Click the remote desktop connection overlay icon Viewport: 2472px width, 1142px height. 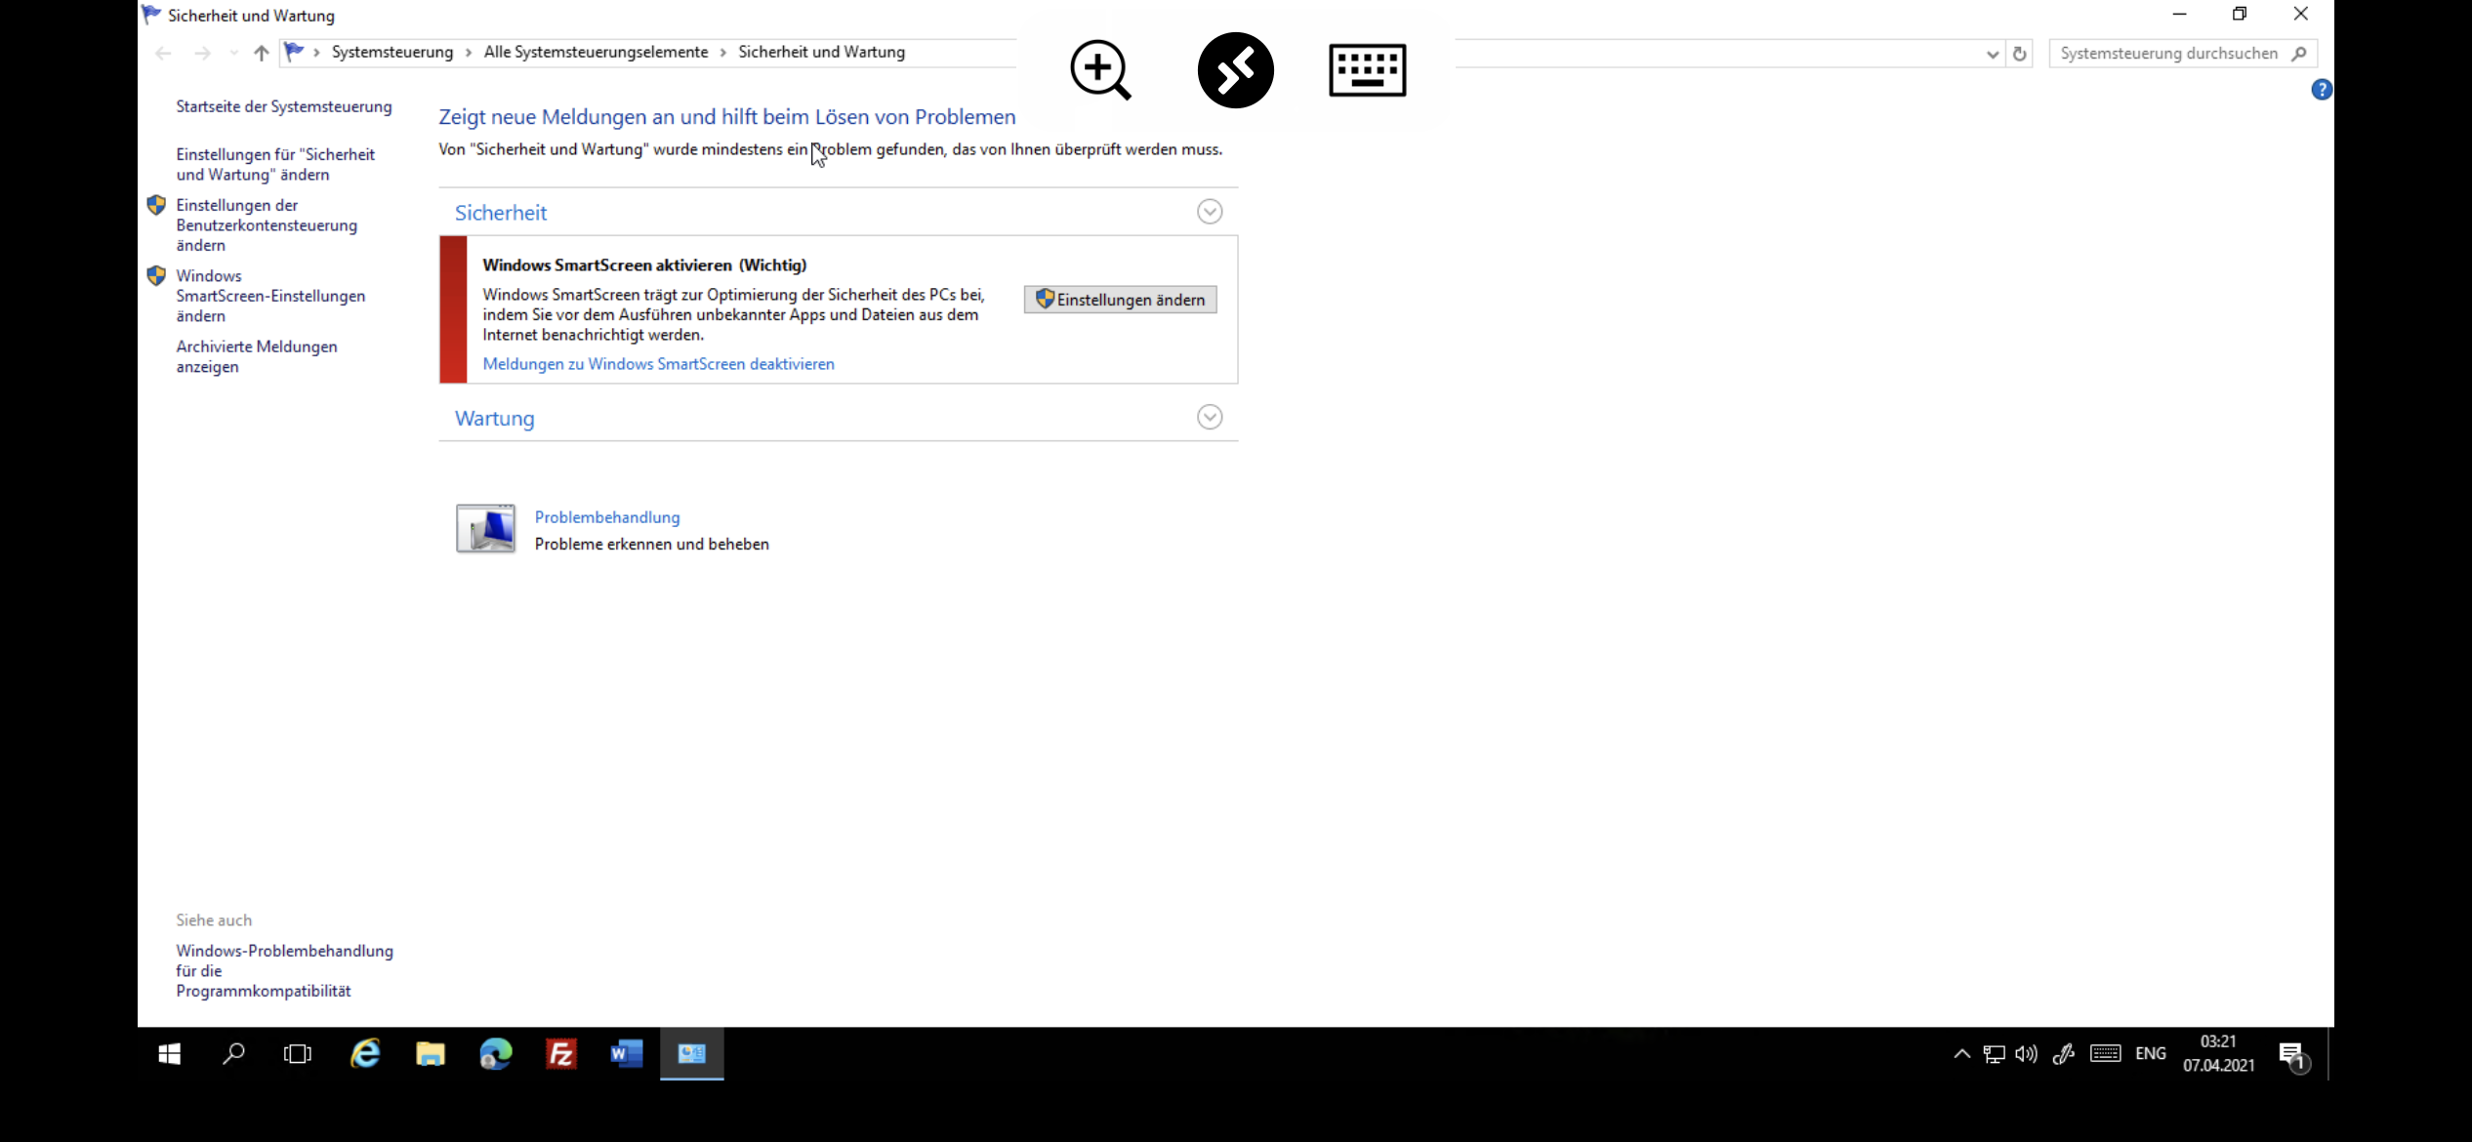[1235, 69]
